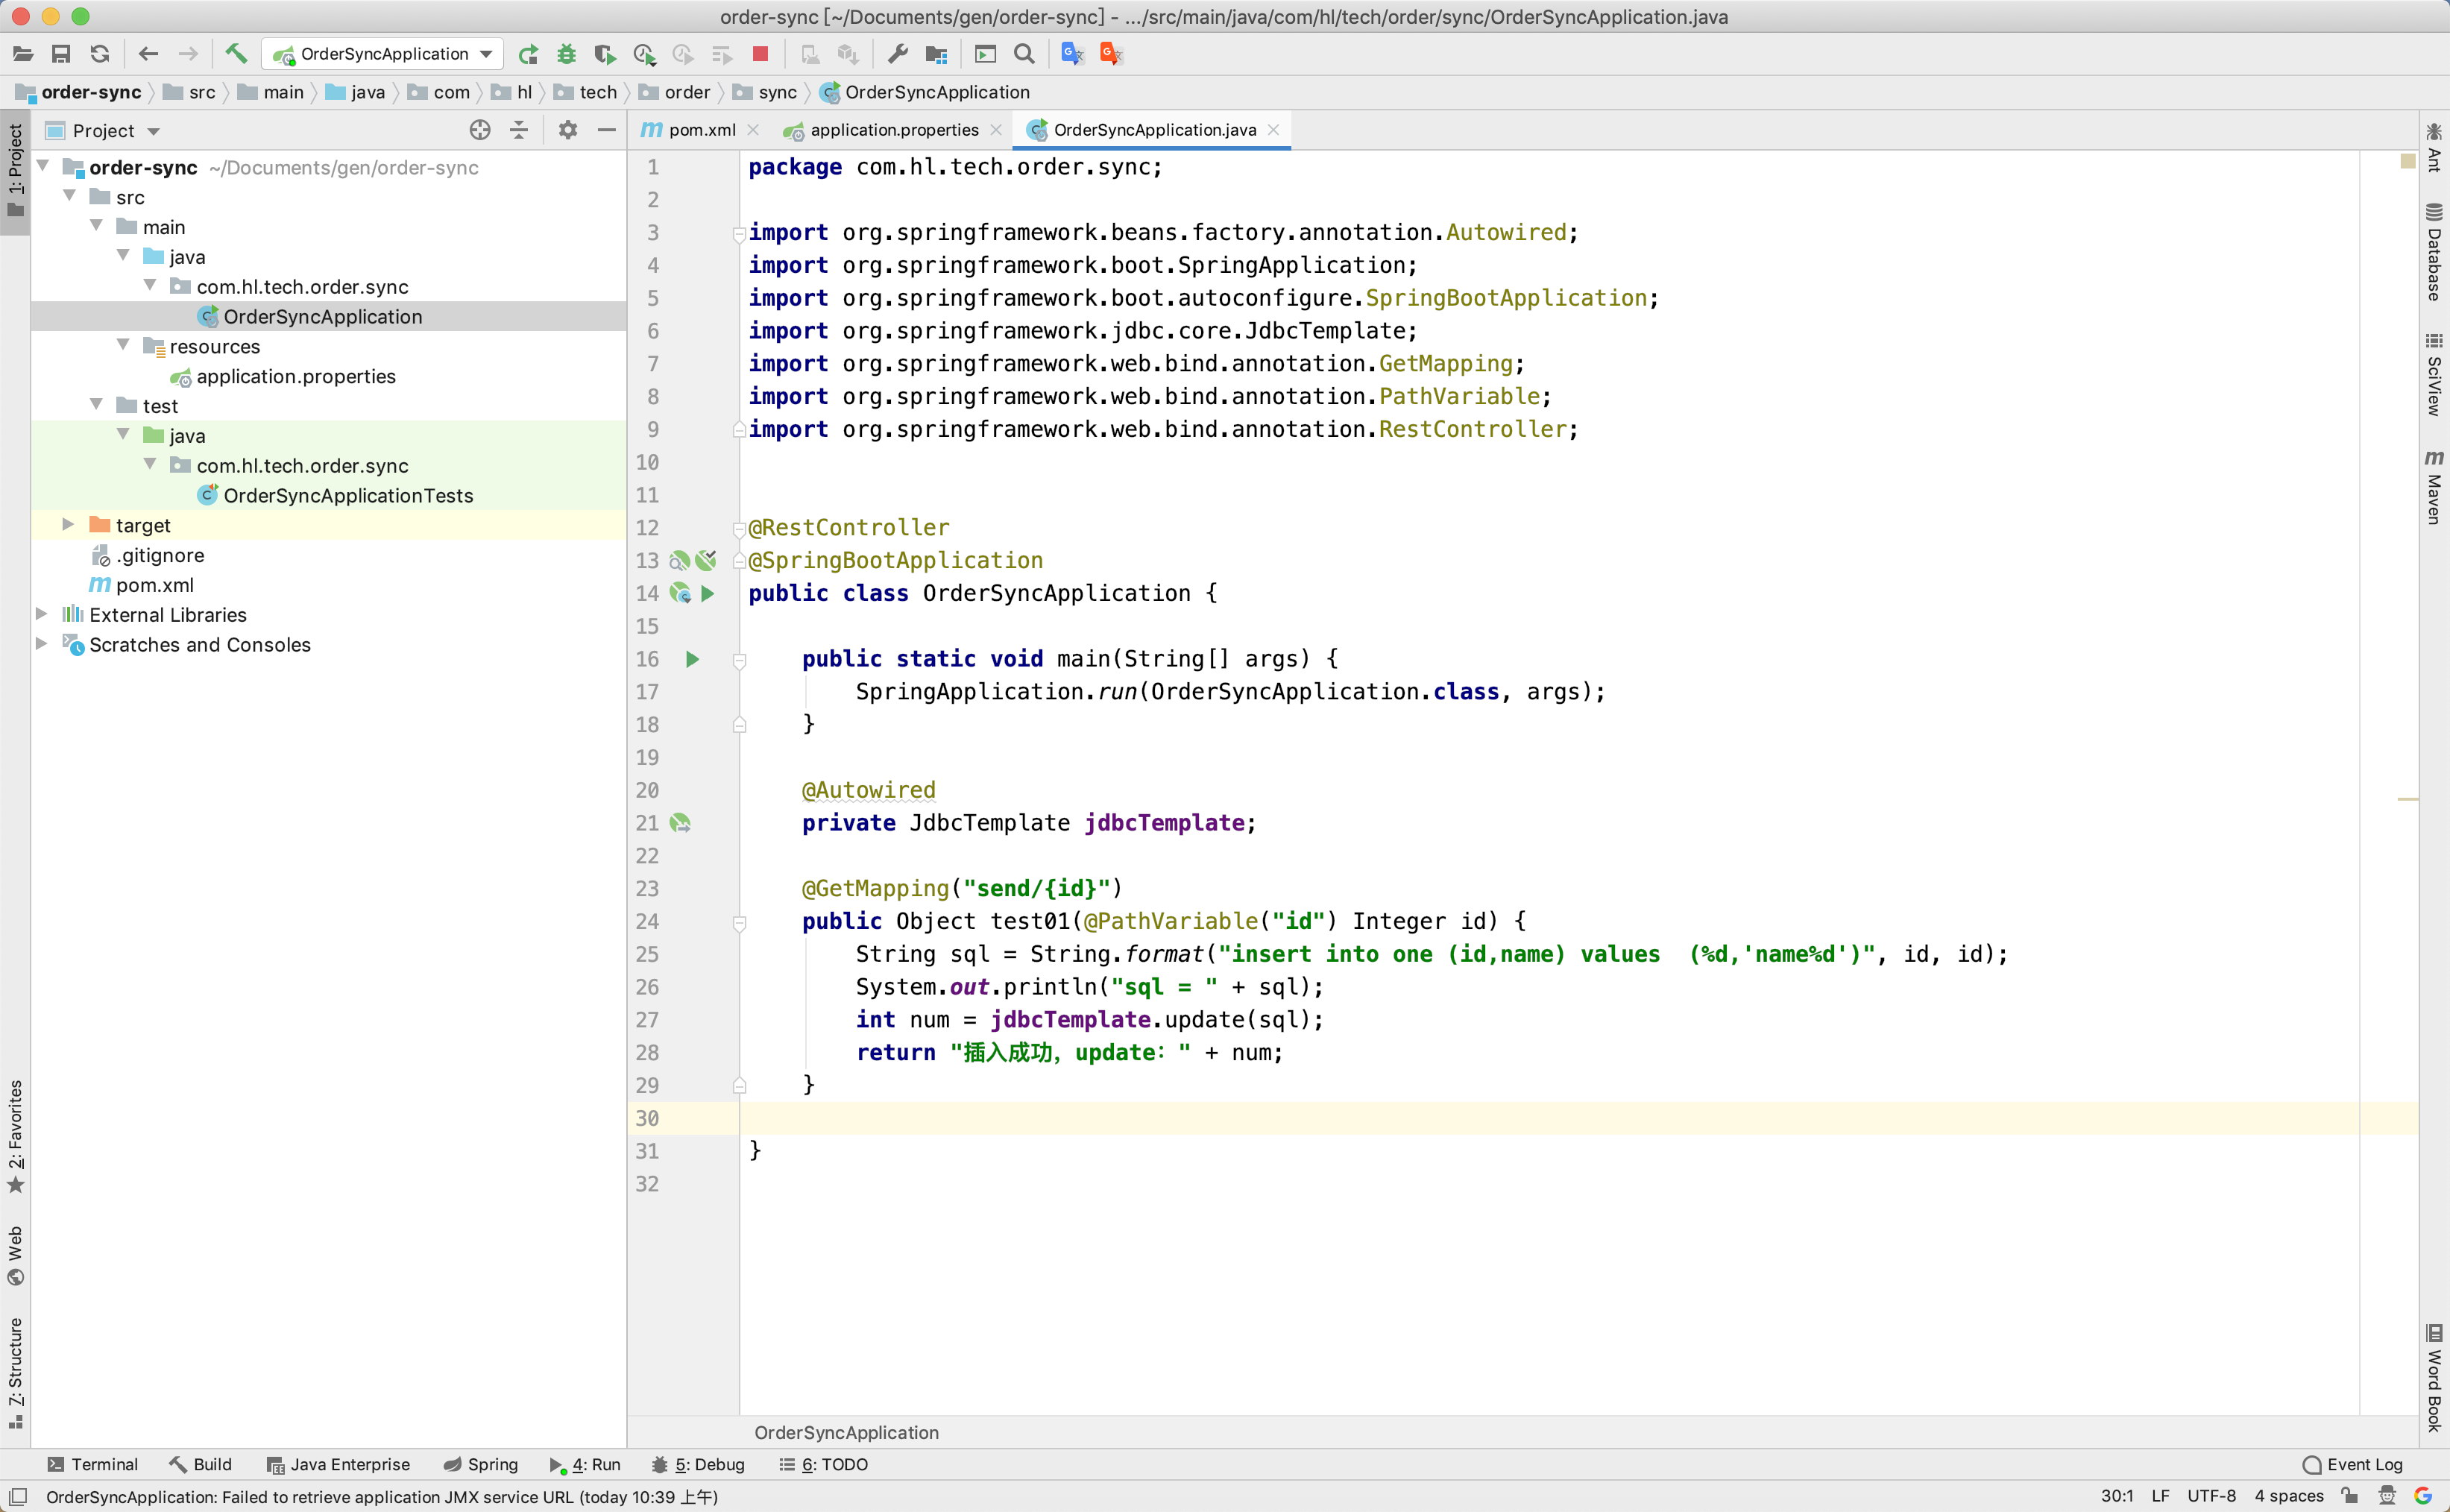Expand the target folder in project tree

[x=68, y=525]
